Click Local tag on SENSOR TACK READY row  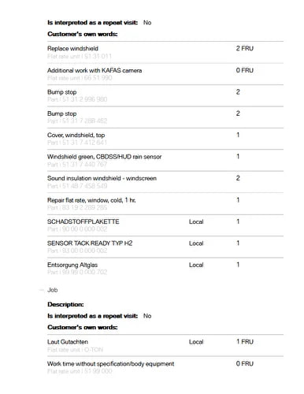coord(196,243)
